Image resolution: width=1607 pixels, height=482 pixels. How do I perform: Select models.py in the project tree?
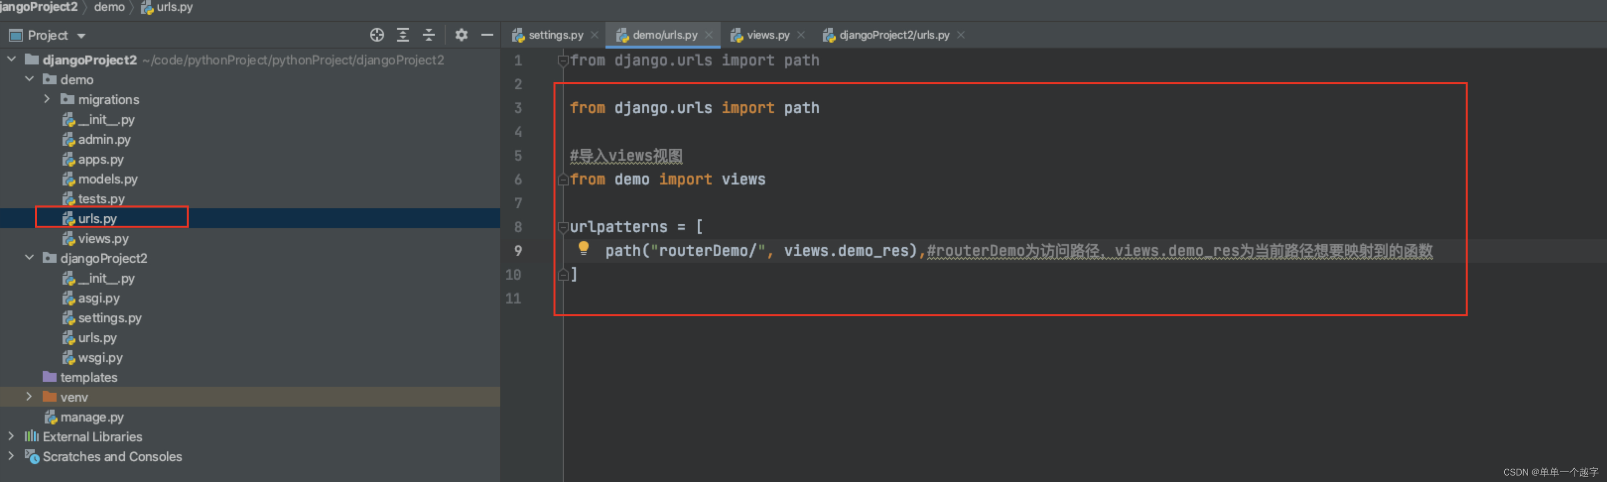tap(108, 179)
